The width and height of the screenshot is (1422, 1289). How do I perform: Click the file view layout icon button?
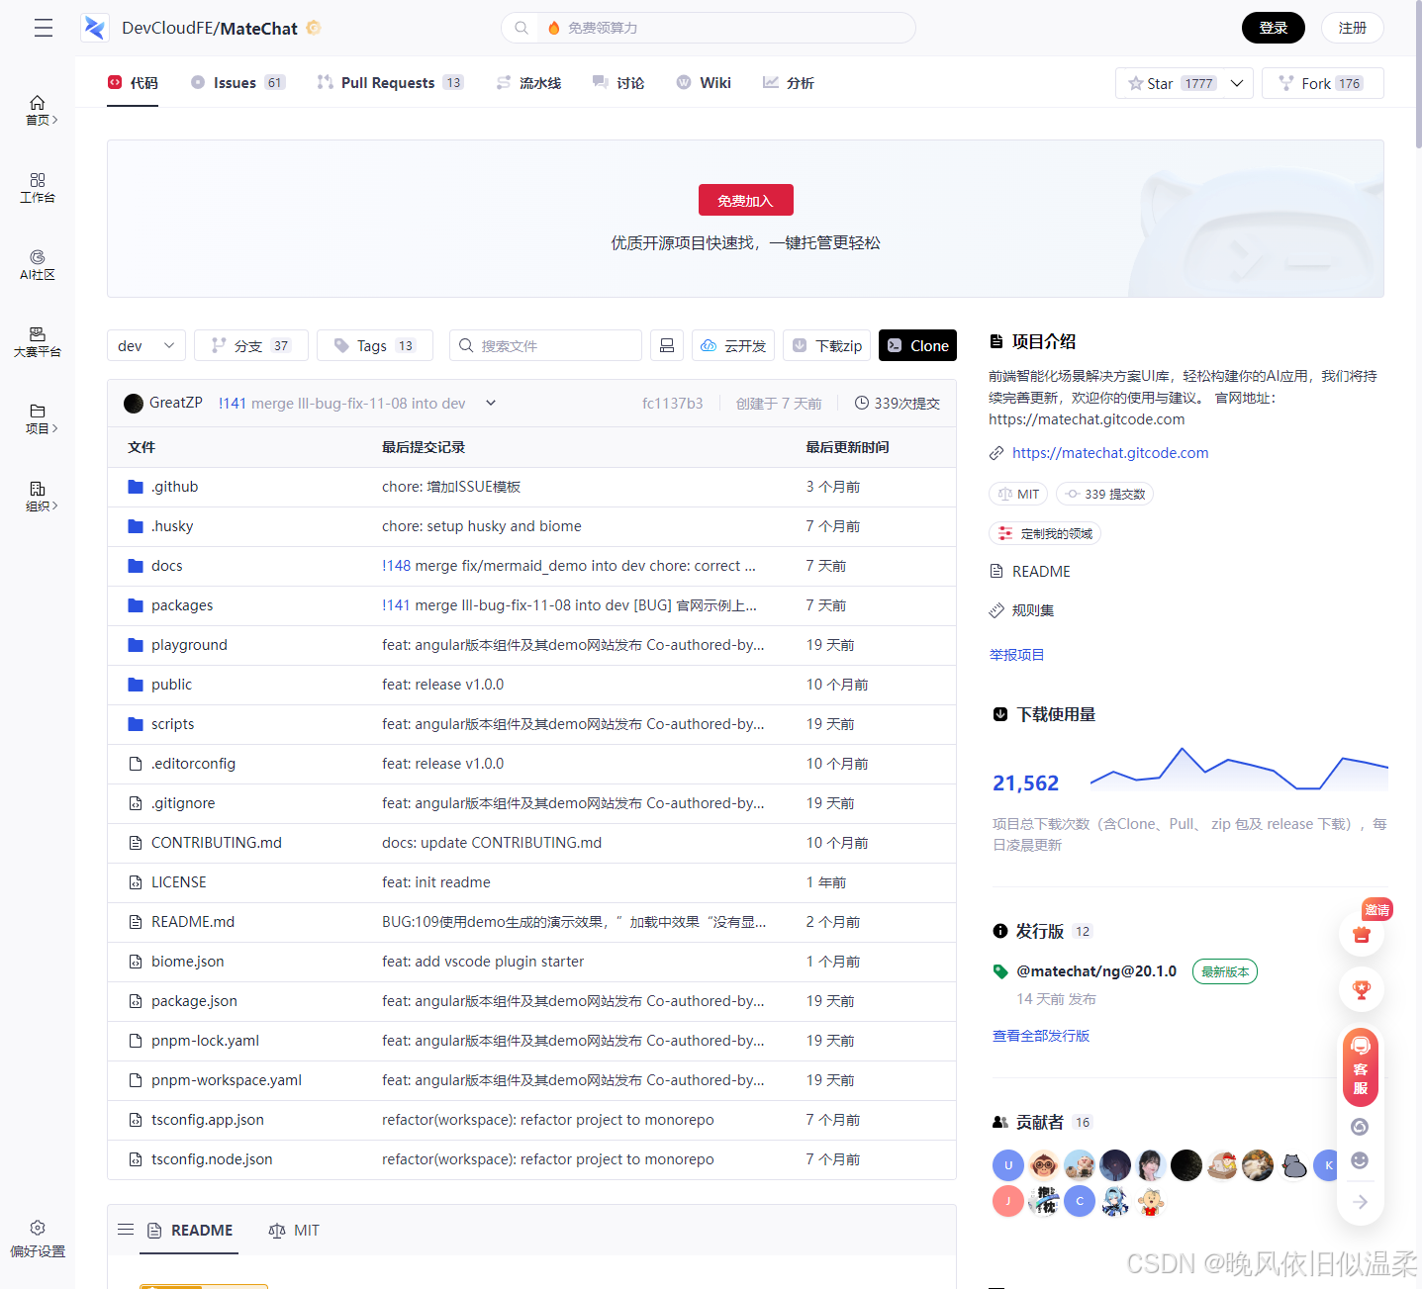667,345
